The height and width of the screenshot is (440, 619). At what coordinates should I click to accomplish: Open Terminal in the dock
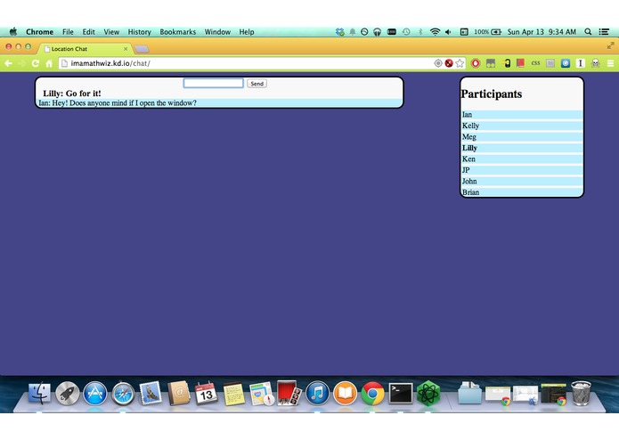pos(401,393)
